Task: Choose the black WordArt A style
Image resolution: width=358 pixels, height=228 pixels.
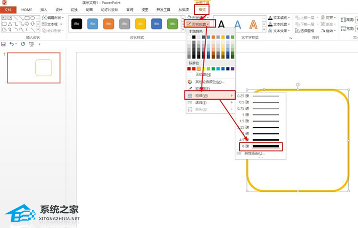Action: tap(221, 24)
